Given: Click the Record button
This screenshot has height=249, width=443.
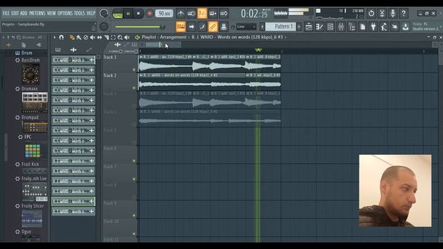Looking at the screenshot, I should coord(150,14).
